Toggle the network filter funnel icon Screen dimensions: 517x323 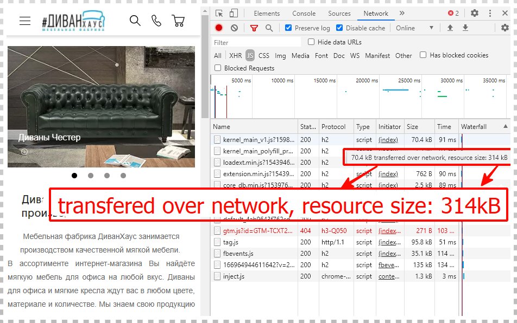(254, 28)
